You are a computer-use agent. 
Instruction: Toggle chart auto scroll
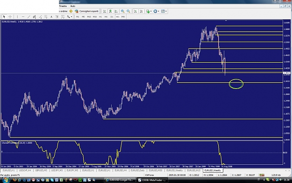pyautogui.click(x=135, y=11)
